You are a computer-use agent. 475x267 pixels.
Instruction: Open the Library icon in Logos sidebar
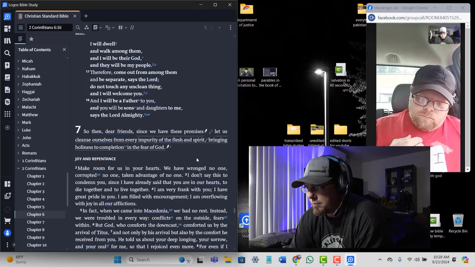tap(7, 40)
